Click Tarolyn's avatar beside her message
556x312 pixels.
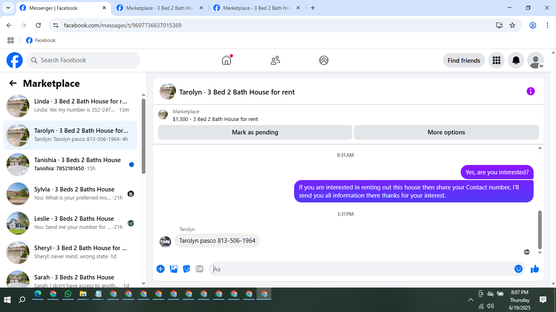[165, 242]
